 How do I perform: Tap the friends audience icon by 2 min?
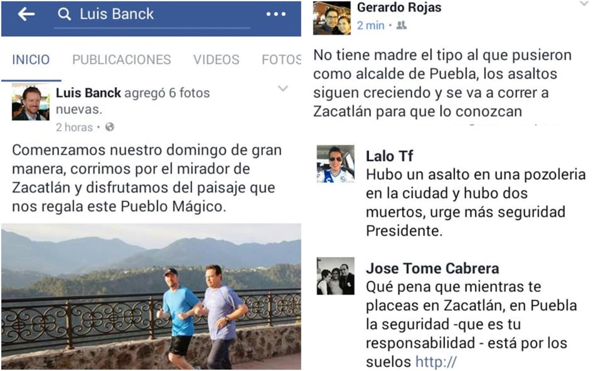point(402,26)
